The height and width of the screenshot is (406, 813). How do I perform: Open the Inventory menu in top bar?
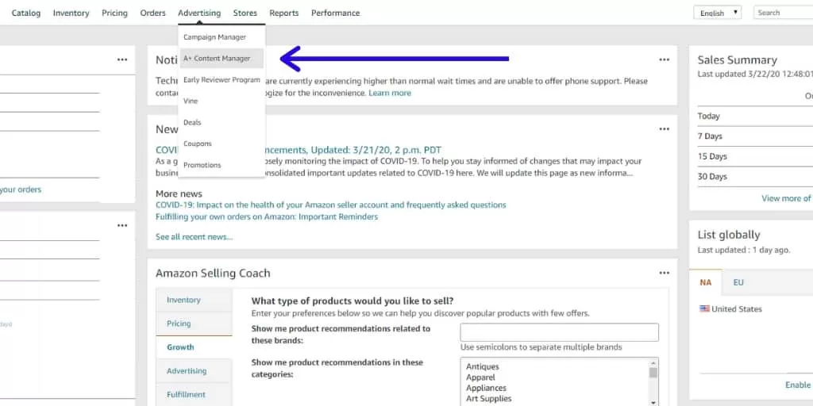pyautogui.click(x=71, y=13)
